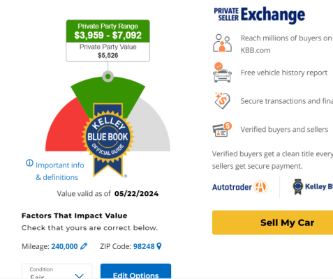Click the ZIP code location pin icon
The image size is (333, 279).
(x=159, y=246)
